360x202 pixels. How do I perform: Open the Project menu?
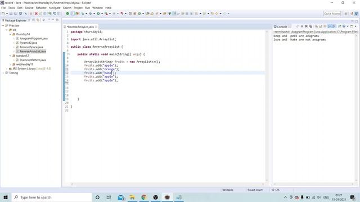tap(78, 8)
